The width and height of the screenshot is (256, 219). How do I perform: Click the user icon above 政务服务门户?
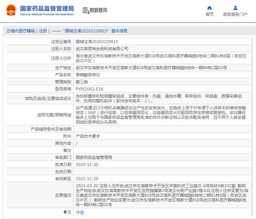(x=235, y=8)
